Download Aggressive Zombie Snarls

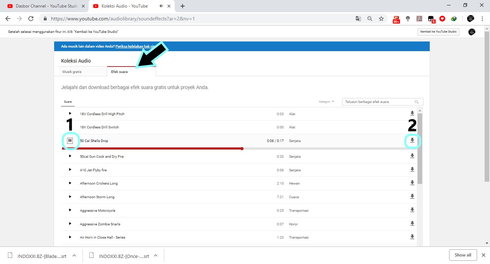[412, 224]
